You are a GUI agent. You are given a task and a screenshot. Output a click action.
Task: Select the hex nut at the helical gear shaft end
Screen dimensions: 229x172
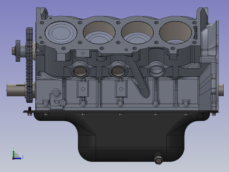tap(13, 51)
